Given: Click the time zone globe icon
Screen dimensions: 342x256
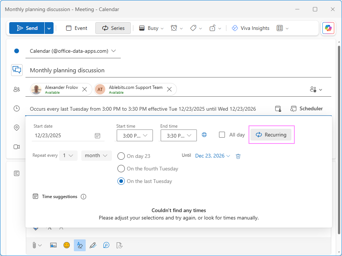Looking at the screenshot, I should click(x=204, y=135).
